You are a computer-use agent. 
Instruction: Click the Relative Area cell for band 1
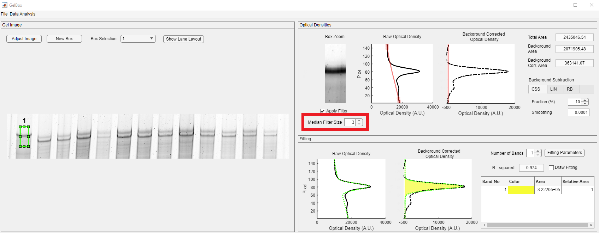tap(577, 190)
